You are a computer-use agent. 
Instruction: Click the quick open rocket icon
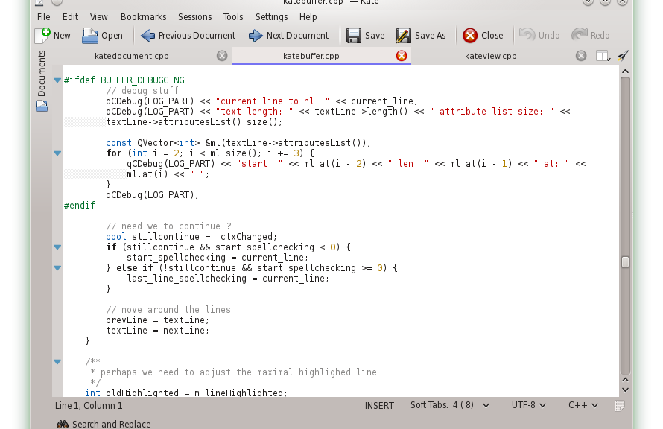(623, 56)
